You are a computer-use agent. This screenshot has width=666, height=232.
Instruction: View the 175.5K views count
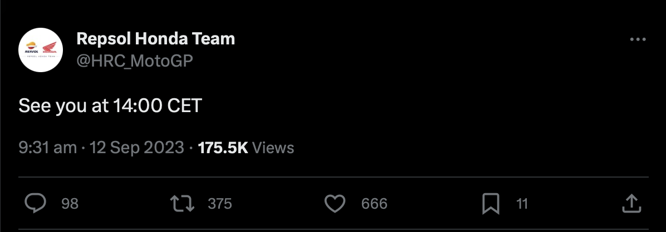[x=223, y=148]
